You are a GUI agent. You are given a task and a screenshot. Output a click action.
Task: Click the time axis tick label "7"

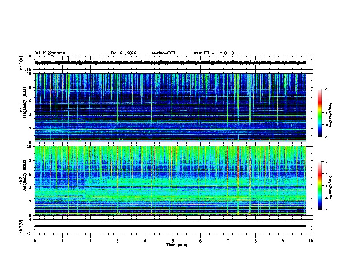pos(228,241)
